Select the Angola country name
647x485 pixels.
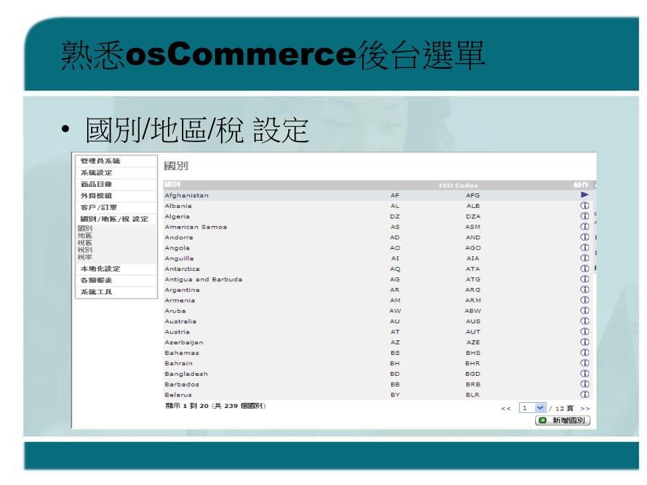click(x=178, y=248)
